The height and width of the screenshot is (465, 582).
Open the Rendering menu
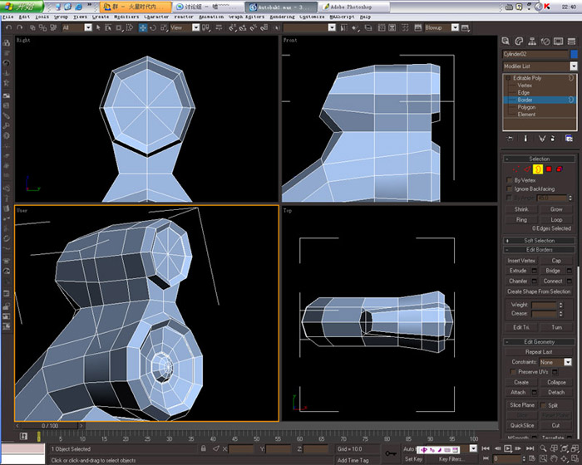[x=282, y=17]
